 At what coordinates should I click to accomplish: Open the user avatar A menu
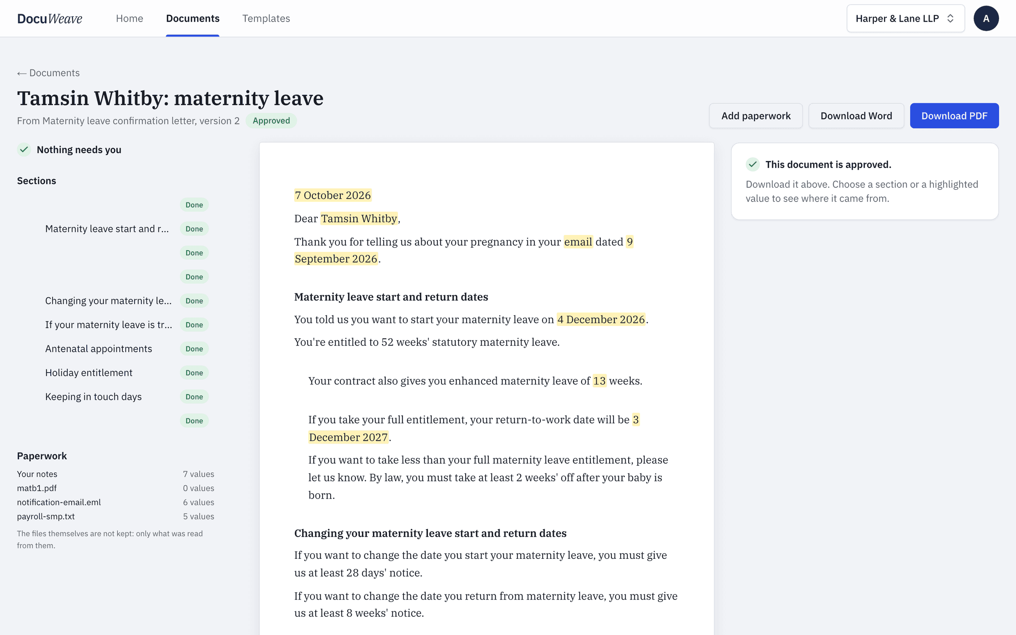[x=986, y=18]
